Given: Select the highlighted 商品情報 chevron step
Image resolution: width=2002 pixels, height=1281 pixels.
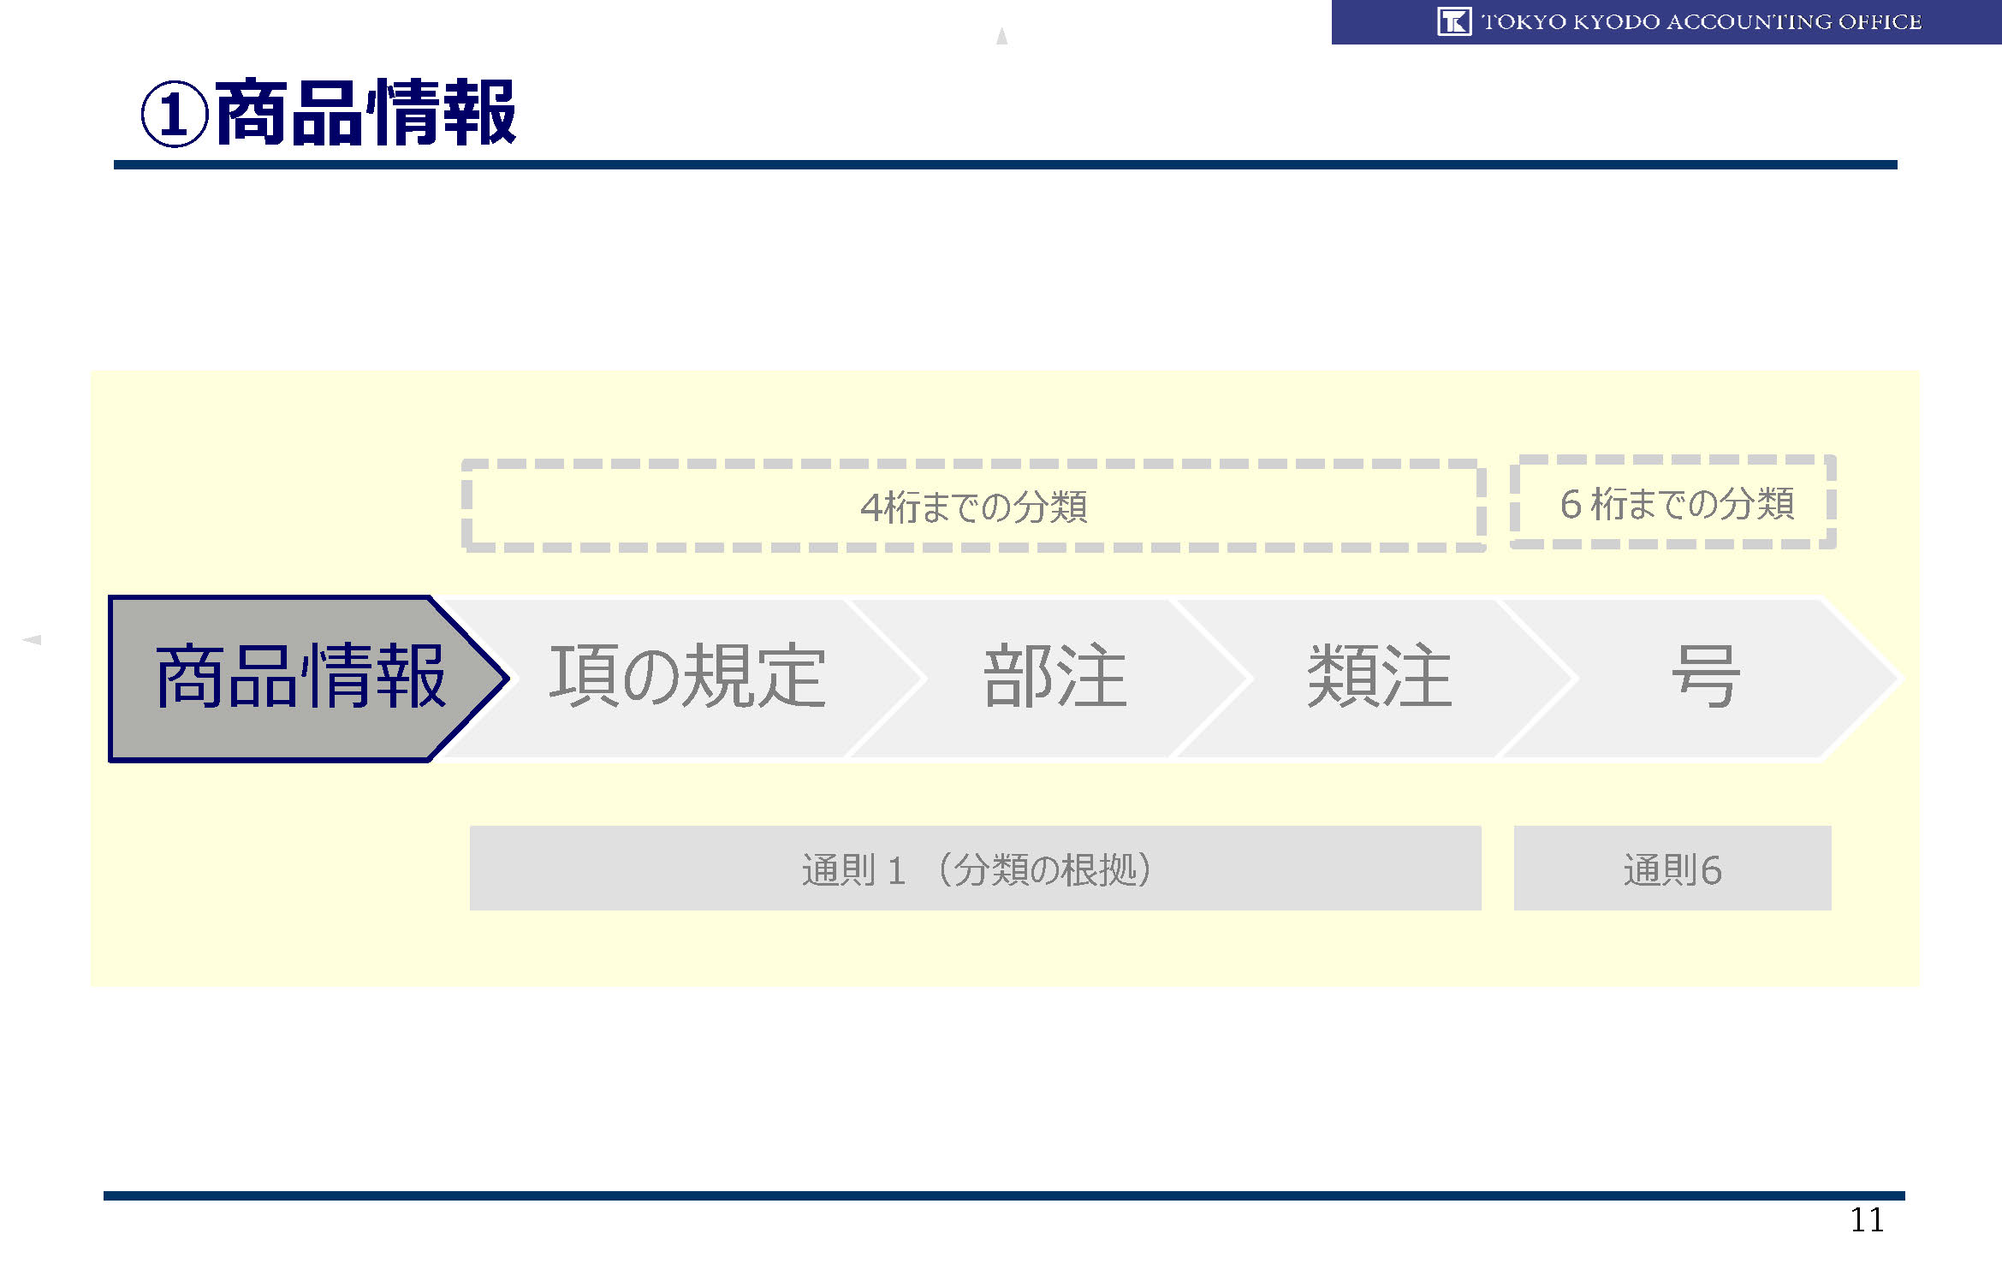Looking at the screenshot, I should (x=300, y=678).
